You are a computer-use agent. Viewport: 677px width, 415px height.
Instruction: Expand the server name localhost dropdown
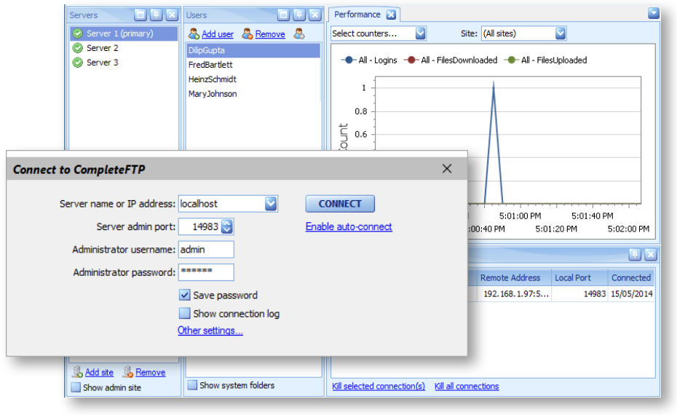[x=271, y=203]
